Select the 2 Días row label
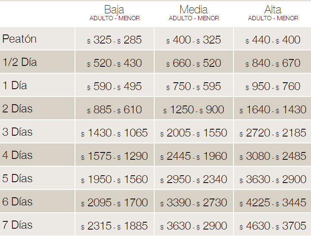 pos(17,109)
